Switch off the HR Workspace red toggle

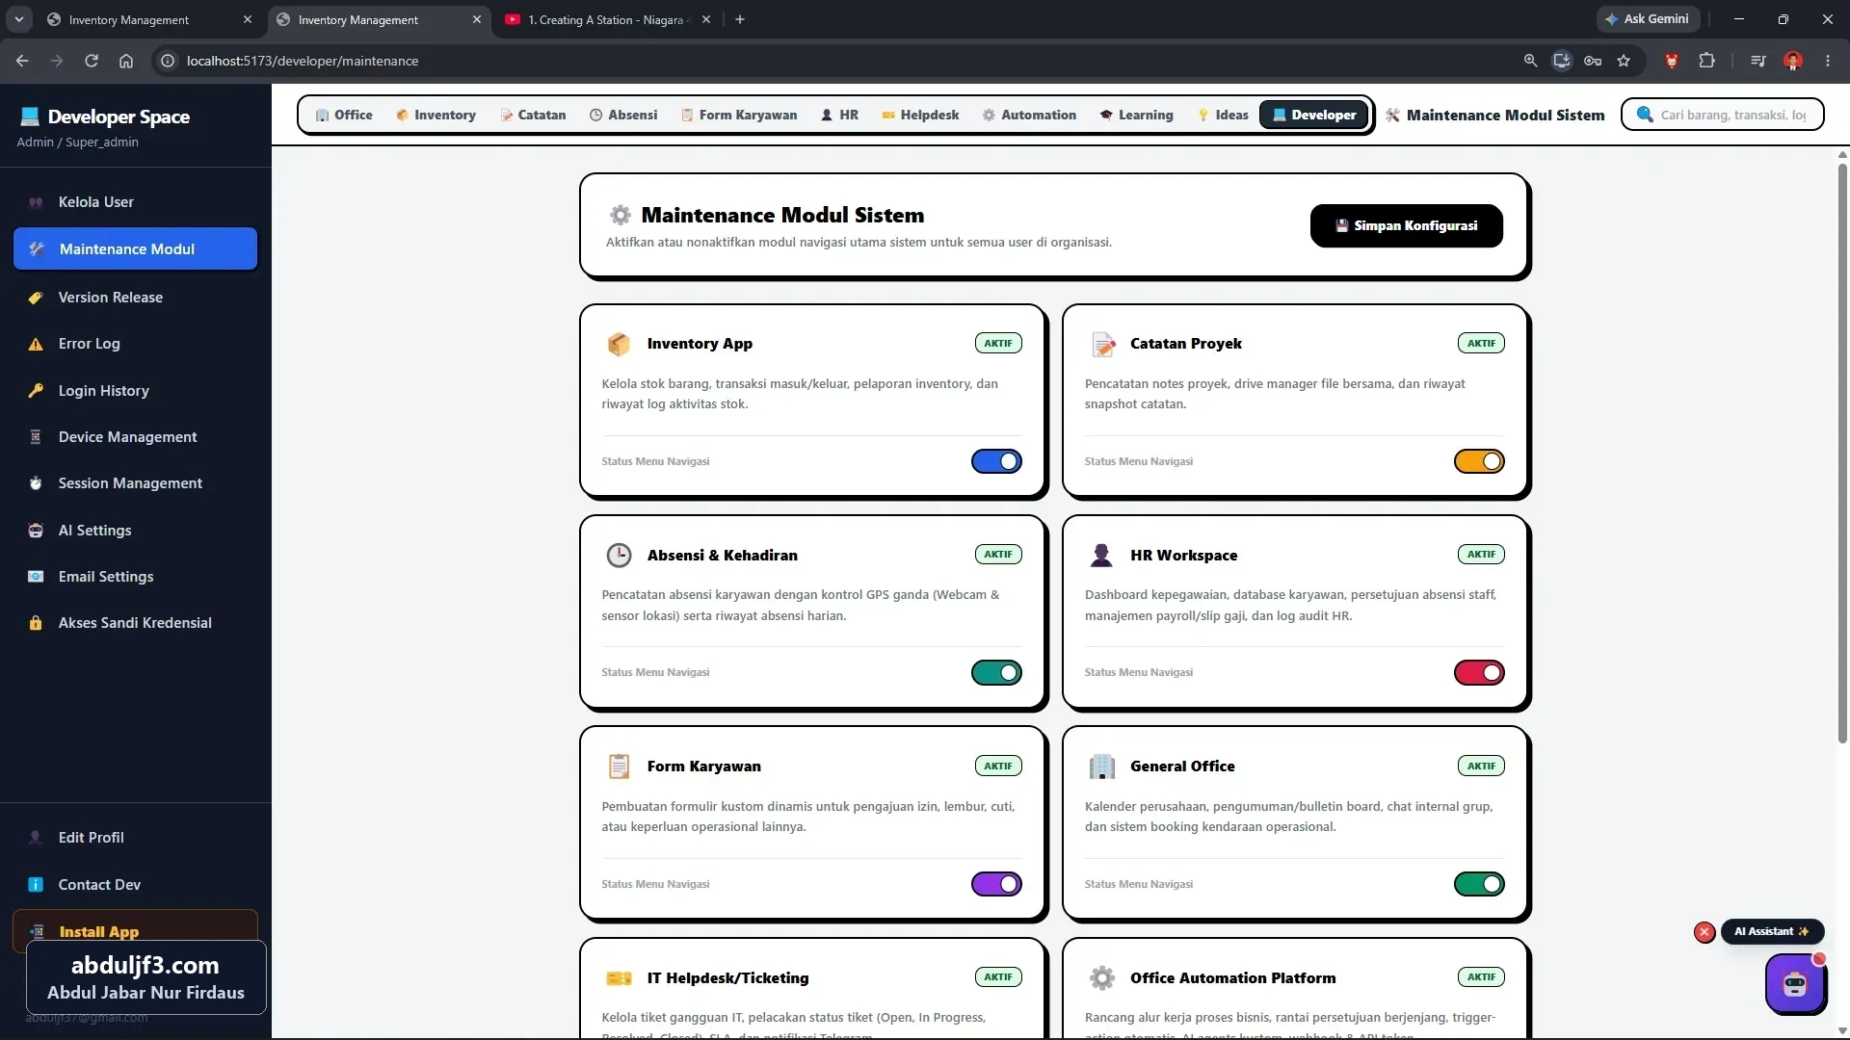click(x=1479, y=672)
